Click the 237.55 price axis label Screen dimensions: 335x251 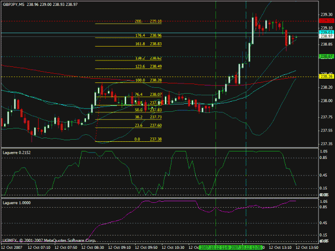(x=326, y=131)
